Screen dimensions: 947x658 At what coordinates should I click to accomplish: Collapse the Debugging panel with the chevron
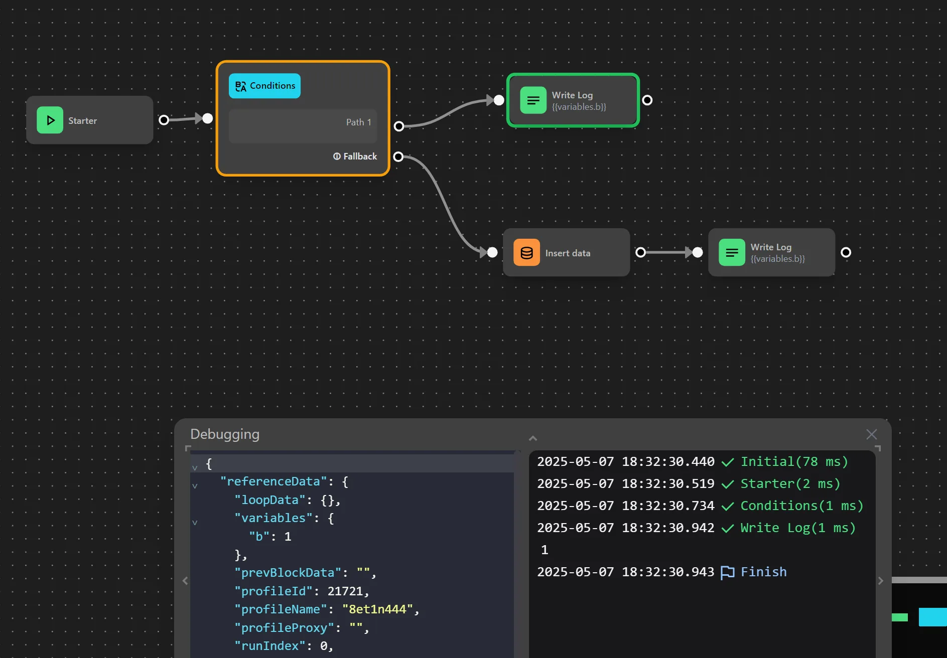pyautogui.click(x=532, y=438)
